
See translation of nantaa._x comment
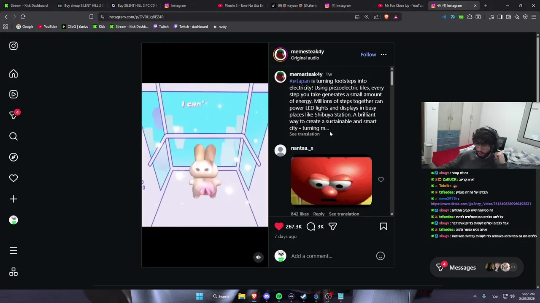(x=344, y=214)
